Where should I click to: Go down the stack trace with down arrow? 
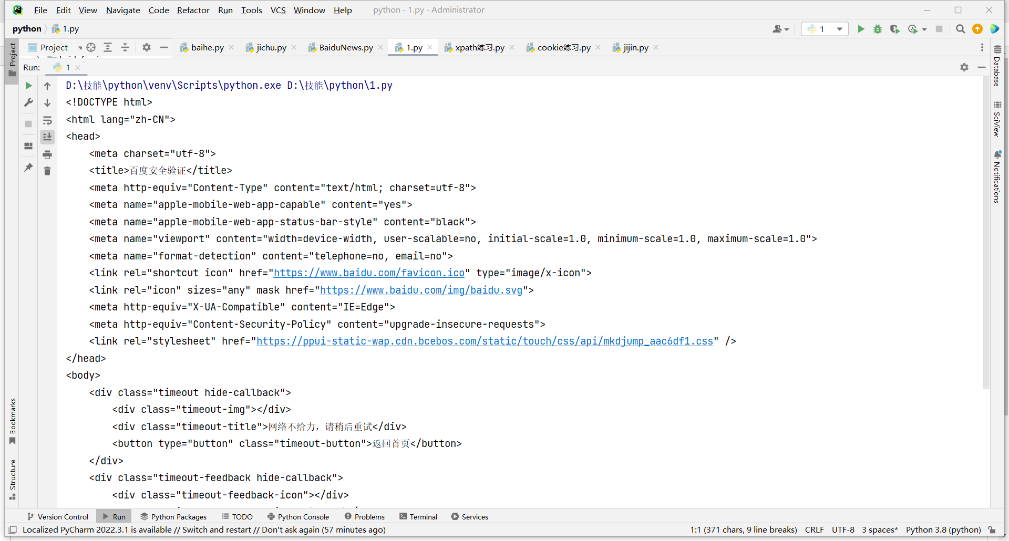tap(47, 102)
